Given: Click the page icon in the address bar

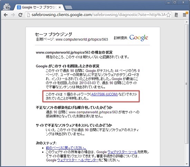Looking at the screenshot, I should tap(28, 15).
